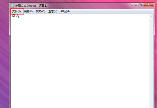Click the Notepad icon in title bar
Screen dimensions: 157x108
click(13, 6)
